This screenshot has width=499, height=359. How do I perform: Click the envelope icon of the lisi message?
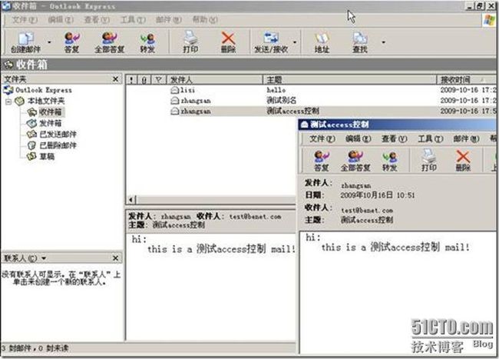175,90
